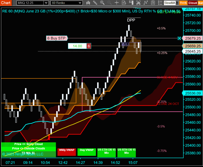Click the 25740.00 price axis label
This screenshot has height=167, width=203.
pos(193,15)
